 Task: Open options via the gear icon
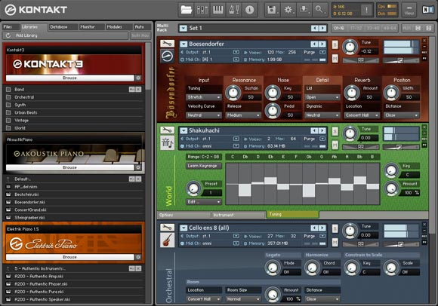(x=288, y=10)
